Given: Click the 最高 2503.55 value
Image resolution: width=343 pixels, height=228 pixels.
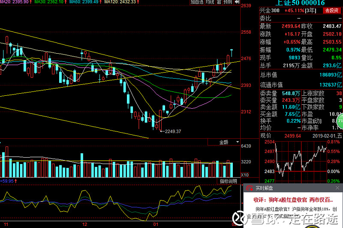Looking at the screenshot, I should 332,42.
